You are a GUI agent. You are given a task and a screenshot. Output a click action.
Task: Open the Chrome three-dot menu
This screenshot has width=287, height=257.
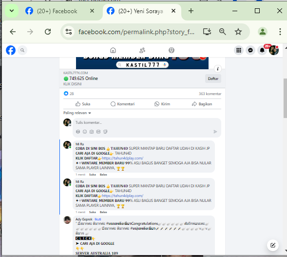[x=280, y=32]
